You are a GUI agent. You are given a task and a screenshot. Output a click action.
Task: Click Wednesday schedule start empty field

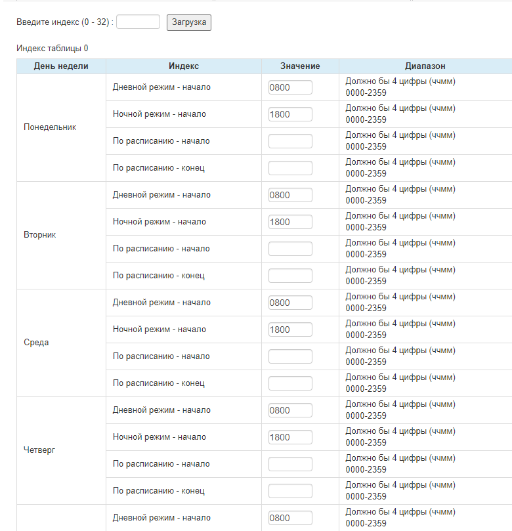click(290, 356)
